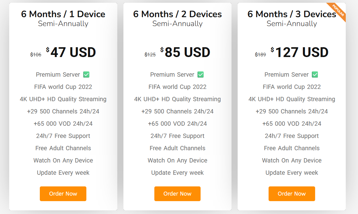Click Order Now on the 1 Device plan

[63, 194]
